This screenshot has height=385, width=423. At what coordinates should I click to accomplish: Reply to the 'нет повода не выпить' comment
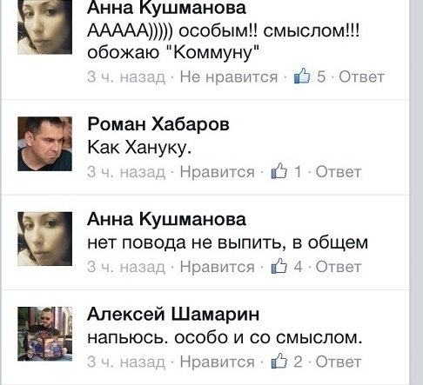pos(339,267)
